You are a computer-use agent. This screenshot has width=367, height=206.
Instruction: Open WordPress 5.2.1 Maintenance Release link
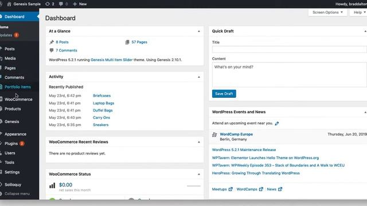[244, 150]
